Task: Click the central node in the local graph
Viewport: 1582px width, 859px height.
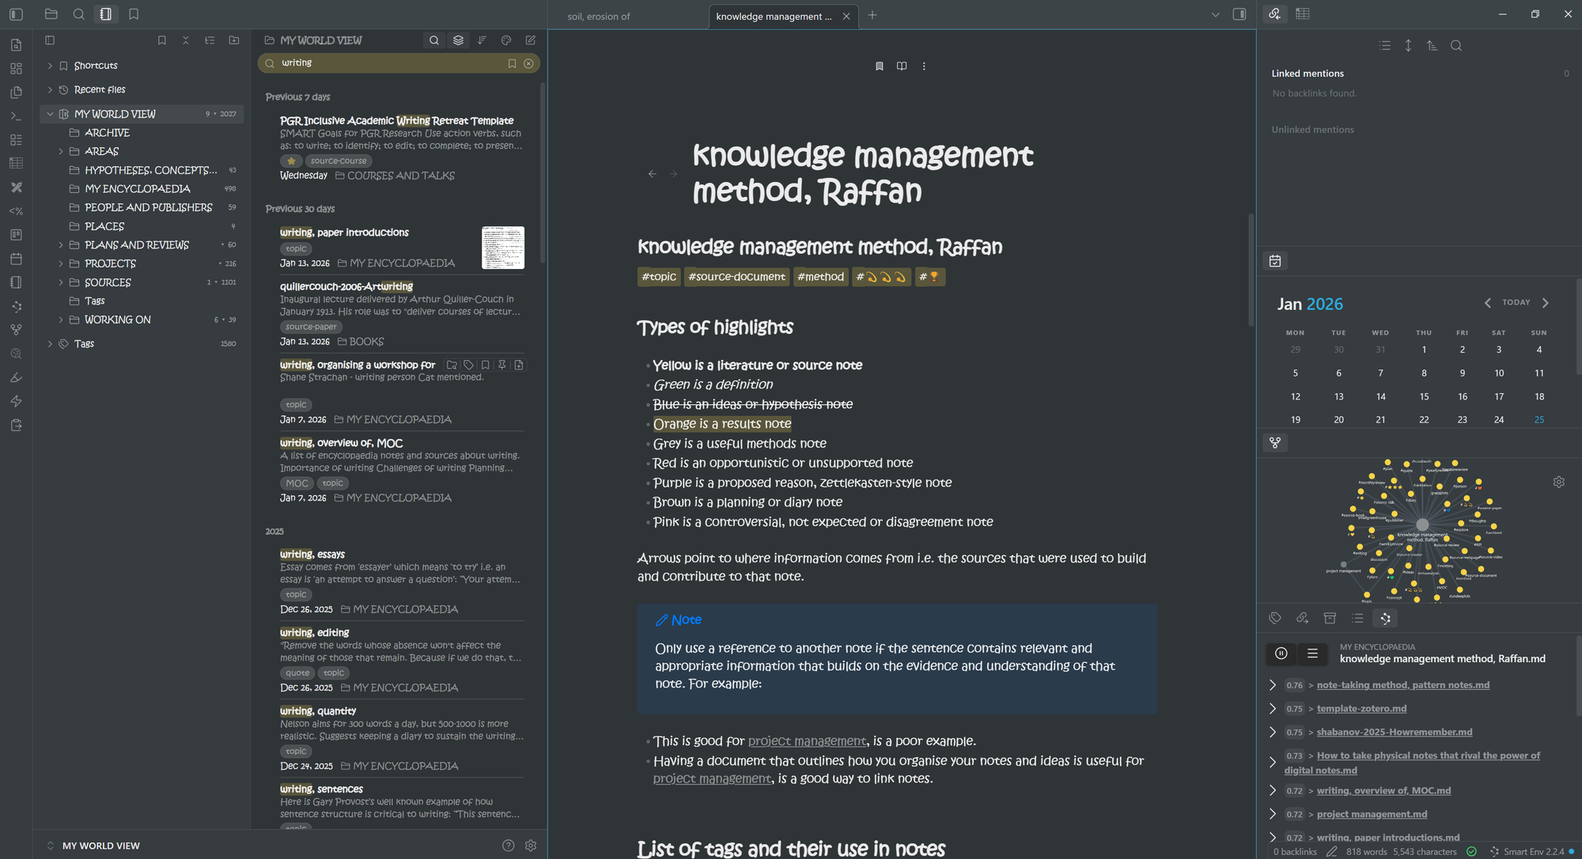Action: (x=1422, y=524)
